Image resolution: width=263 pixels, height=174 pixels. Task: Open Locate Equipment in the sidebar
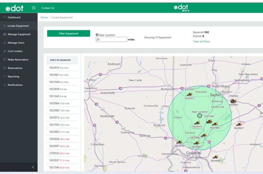18,26
